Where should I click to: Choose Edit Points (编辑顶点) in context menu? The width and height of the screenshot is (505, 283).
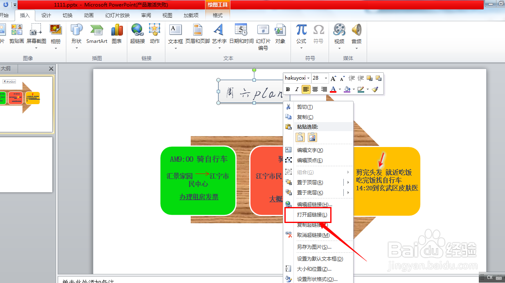pyautogui.click(x=318, y=160)
